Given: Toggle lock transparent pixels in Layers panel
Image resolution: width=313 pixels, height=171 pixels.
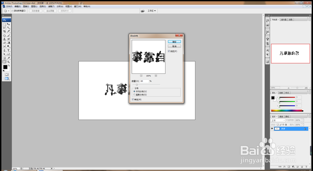Looking at the screenshot, I should tap(278, 125).
